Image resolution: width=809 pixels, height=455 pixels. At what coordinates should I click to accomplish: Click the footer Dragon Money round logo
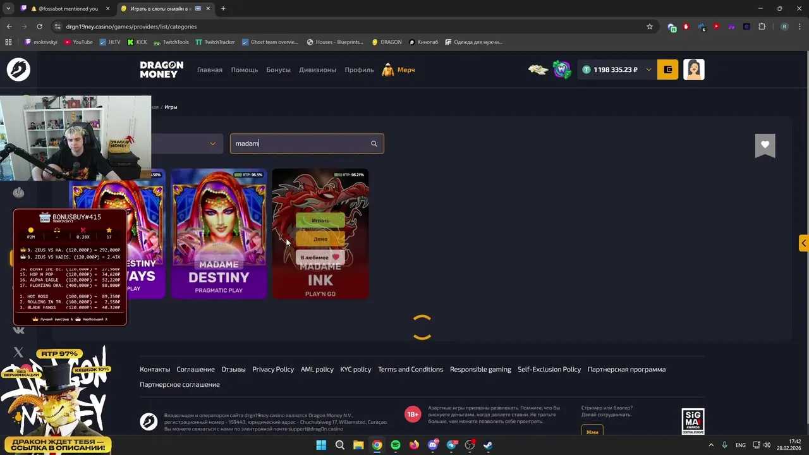(x=149, y=422)
